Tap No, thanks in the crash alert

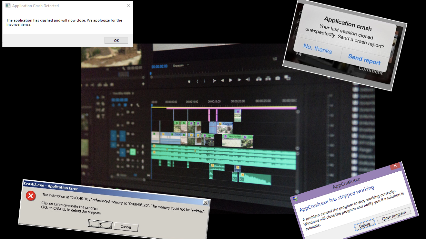pyautogui.click(x=318, y=49)
